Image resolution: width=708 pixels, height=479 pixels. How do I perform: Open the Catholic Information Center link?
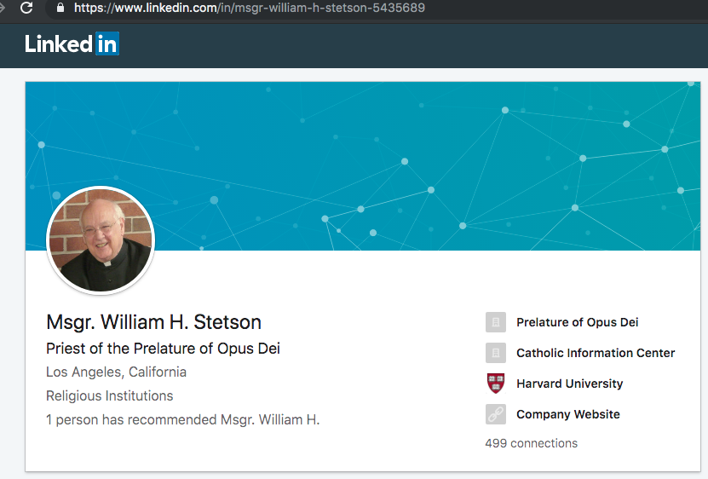(x=596, y=353)
